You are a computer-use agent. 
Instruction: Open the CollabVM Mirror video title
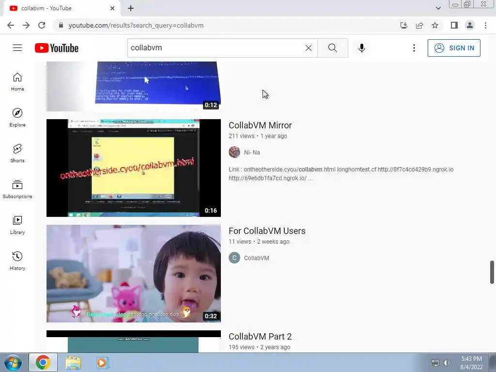click(260, 125)
